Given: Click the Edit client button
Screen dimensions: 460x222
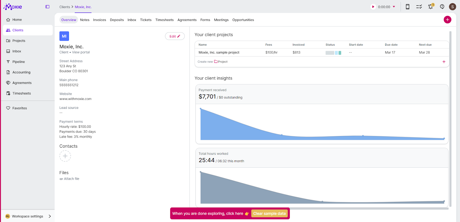Looking at the screenshot, I should pyautogui.click(x=175, y=36).
